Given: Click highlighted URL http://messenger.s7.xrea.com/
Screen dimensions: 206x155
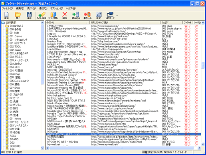Looking at the screenshot, I should (x=108, y=134).
